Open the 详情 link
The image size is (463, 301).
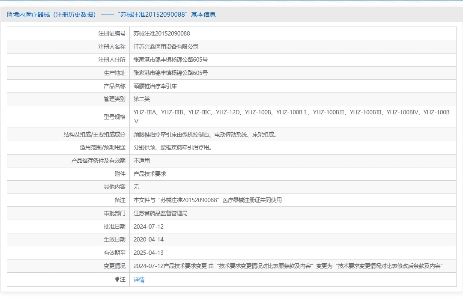tap(139, 280)
